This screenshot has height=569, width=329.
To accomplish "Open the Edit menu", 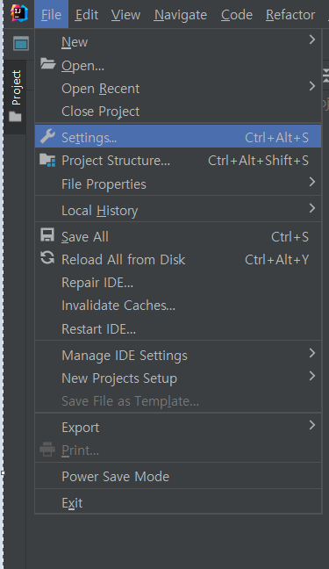I will [x=87, y=15].
